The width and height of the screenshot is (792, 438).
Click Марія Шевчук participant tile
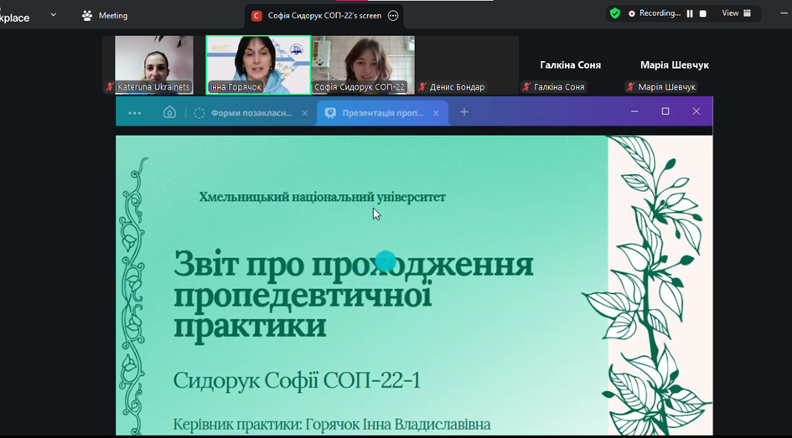[675, 64]
